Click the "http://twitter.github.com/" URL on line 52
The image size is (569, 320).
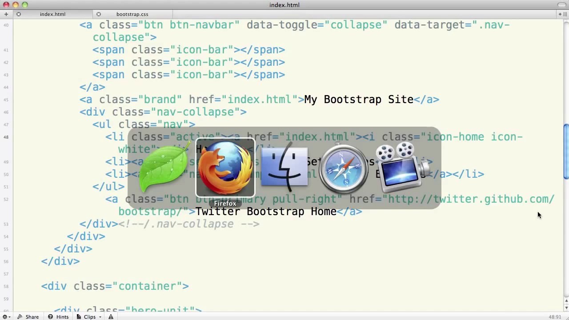[471, 199]
